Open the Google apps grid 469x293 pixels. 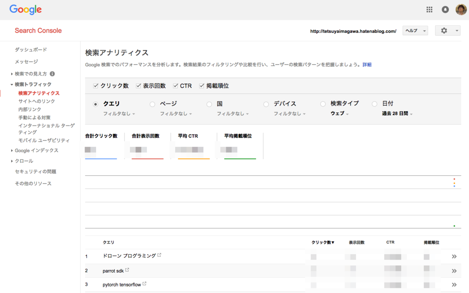[429, 10]
